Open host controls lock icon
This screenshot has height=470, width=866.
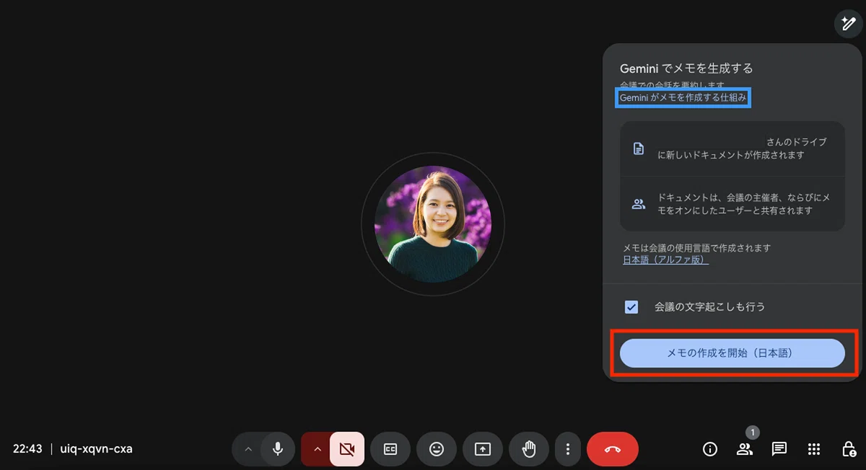849,449
